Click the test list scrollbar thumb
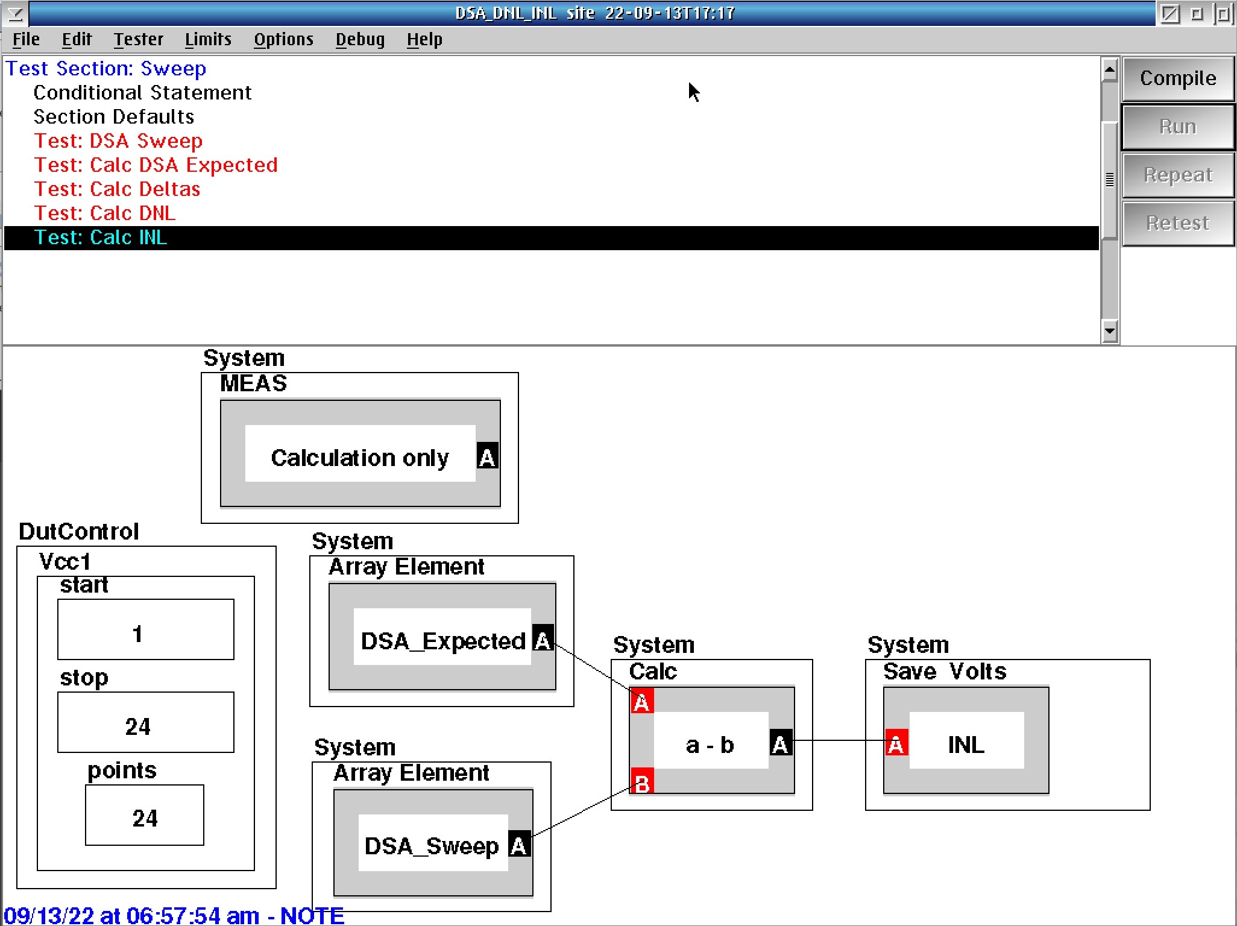1237x926 pixels. click(x=1110, y=180)
